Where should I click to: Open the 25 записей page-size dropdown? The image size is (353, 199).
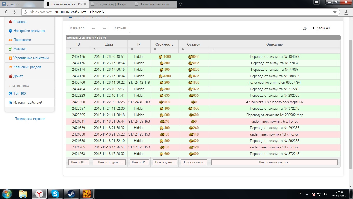[308, 28]
